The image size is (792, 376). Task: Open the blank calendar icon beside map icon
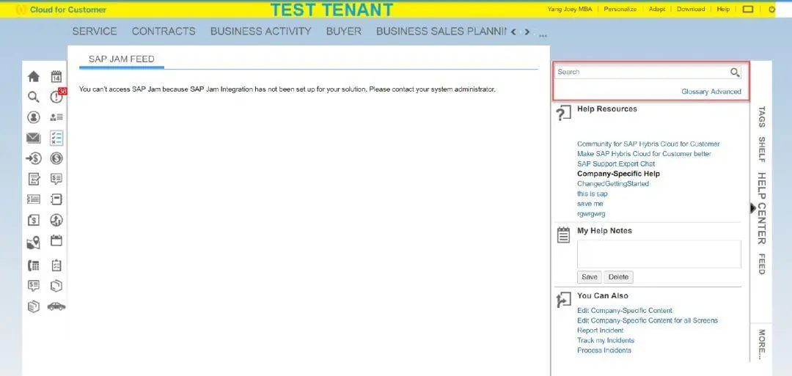(56, 240)
